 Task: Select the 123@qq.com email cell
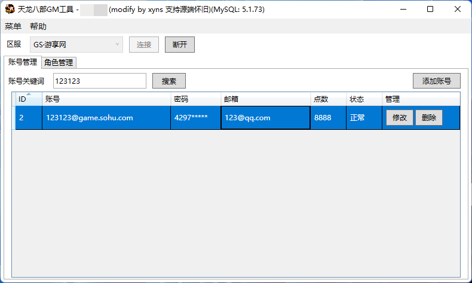[265, 118]
